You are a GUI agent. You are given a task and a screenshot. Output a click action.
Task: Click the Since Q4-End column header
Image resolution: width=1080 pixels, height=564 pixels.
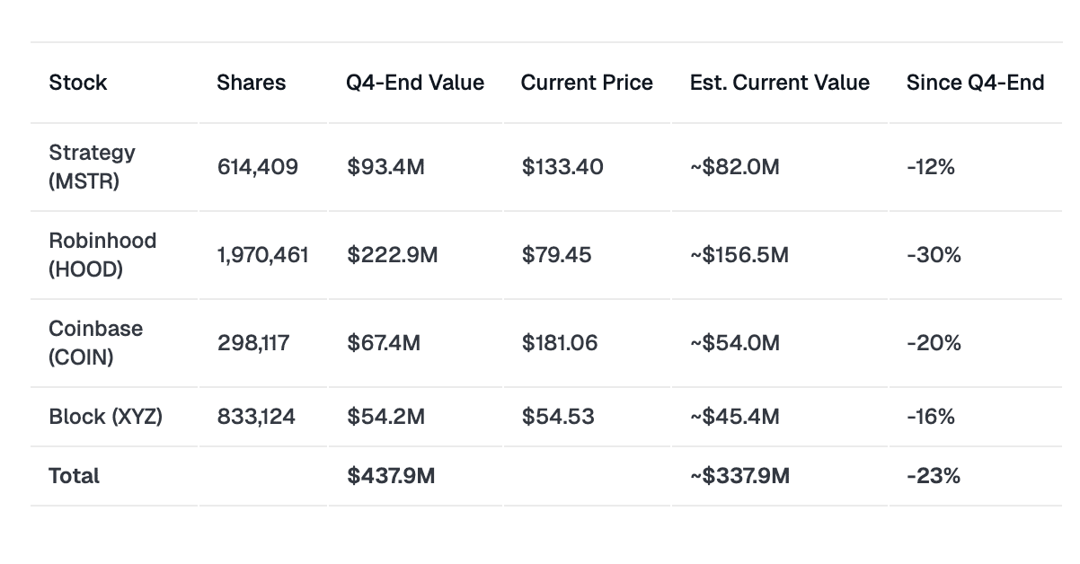[x=975, y=83]
